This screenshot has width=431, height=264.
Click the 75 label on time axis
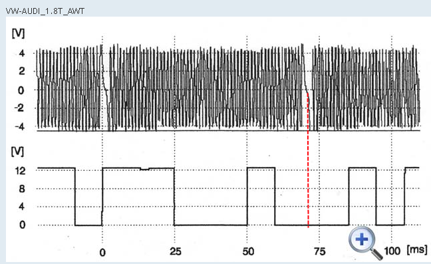pyautogui.click(x=320, y=251)
